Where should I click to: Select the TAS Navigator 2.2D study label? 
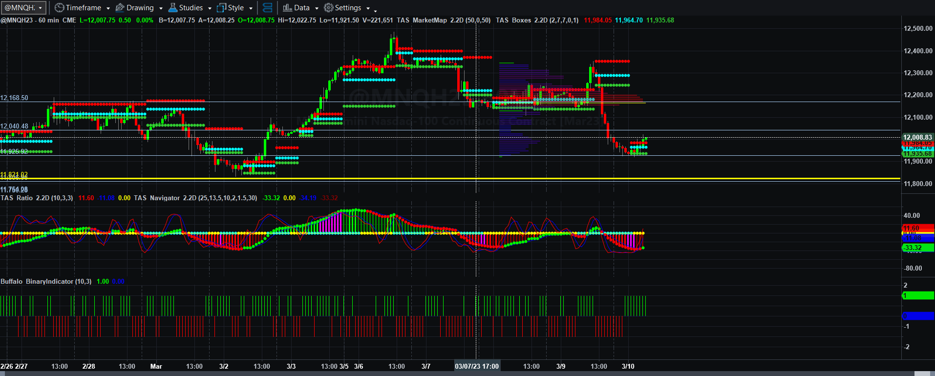click(195, 198)
